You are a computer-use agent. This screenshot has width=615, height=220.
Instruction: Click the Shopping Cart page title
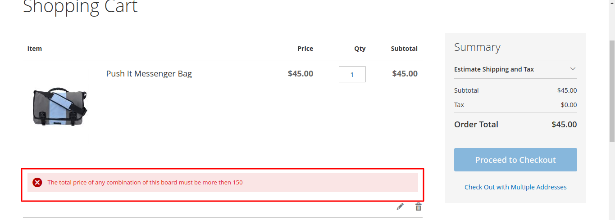click(x=80, y=7)
